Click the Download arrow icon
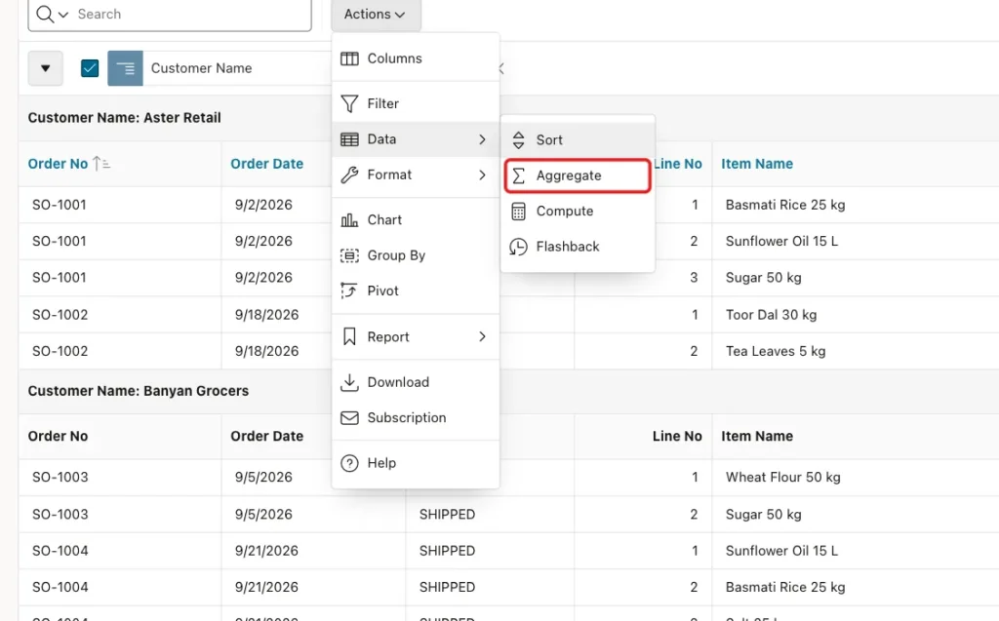The width and height of the screenshot is (999, 621). click(349, 382)
